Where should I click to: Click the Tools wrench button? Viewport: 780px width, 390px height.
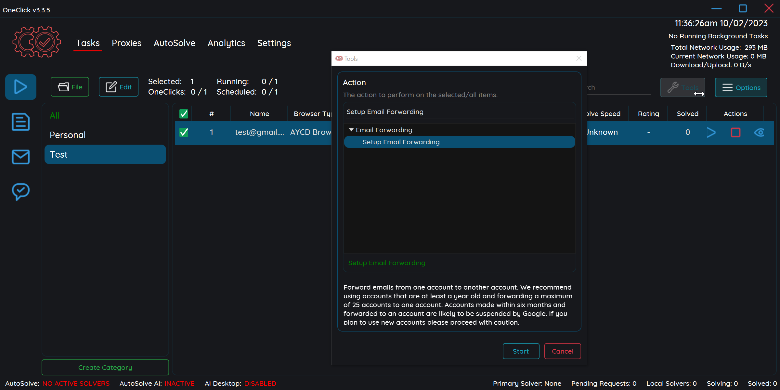(682, 87)
